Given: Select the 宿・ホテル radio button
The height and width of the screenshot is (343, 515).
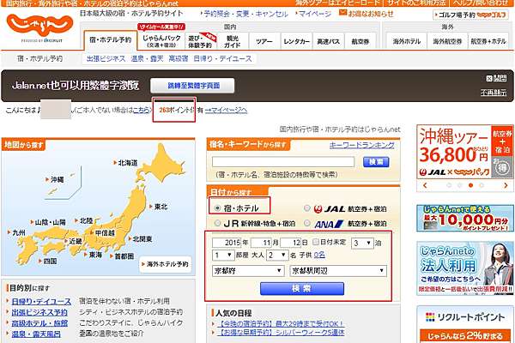Looking at the screenshot, I should tap(217, 208).
